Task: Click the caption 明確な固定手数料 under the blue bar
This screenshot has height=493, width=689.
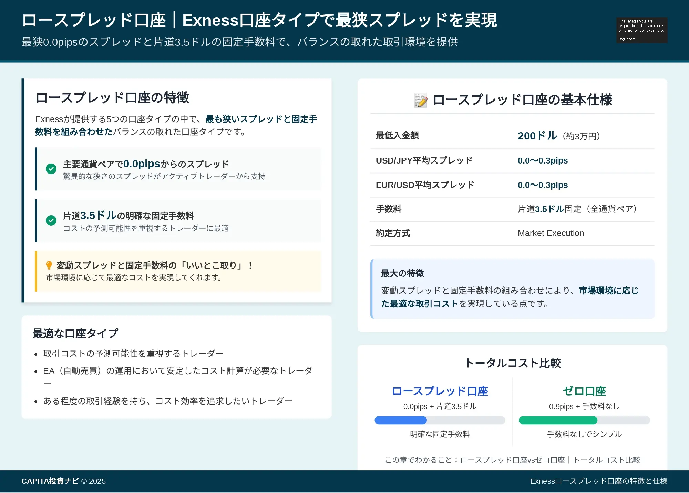Action: point(440,434)
